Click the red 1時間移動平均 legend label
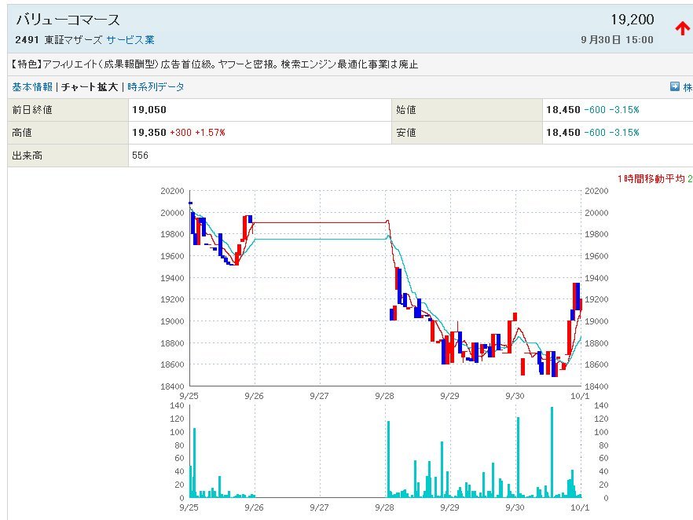 (651, 179)
